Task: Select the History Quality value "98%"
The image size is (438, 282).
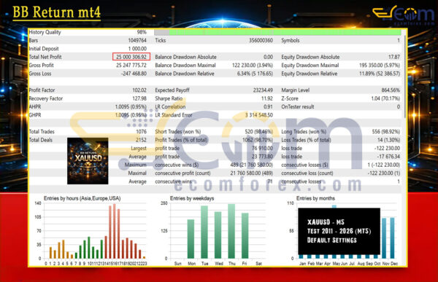Action: pyautogui.click(x=142, y=32)
